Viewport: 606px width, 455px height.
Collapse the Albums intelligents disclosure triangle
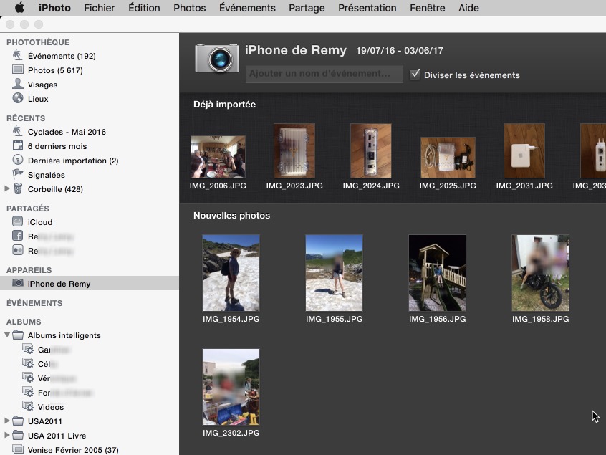point(7,335)
